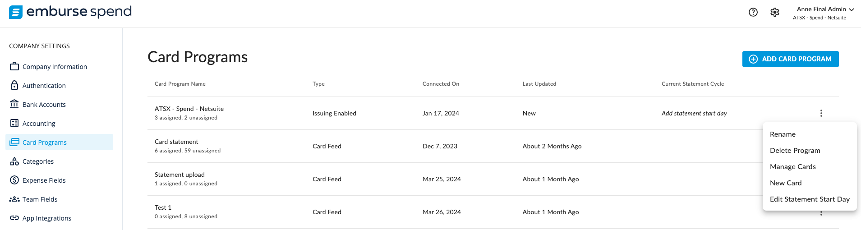Viewport: 861px width, 230px height.
Task: Click the Add Card Program button
Action: pyautogui.click(x=790, y=59)
